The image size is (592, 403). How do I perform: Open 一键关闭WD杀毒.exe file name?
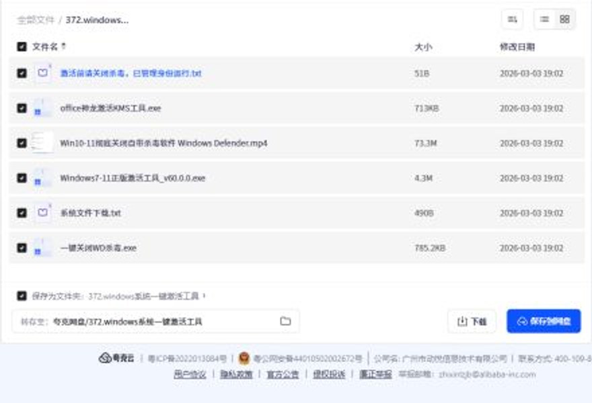[98, 248]
